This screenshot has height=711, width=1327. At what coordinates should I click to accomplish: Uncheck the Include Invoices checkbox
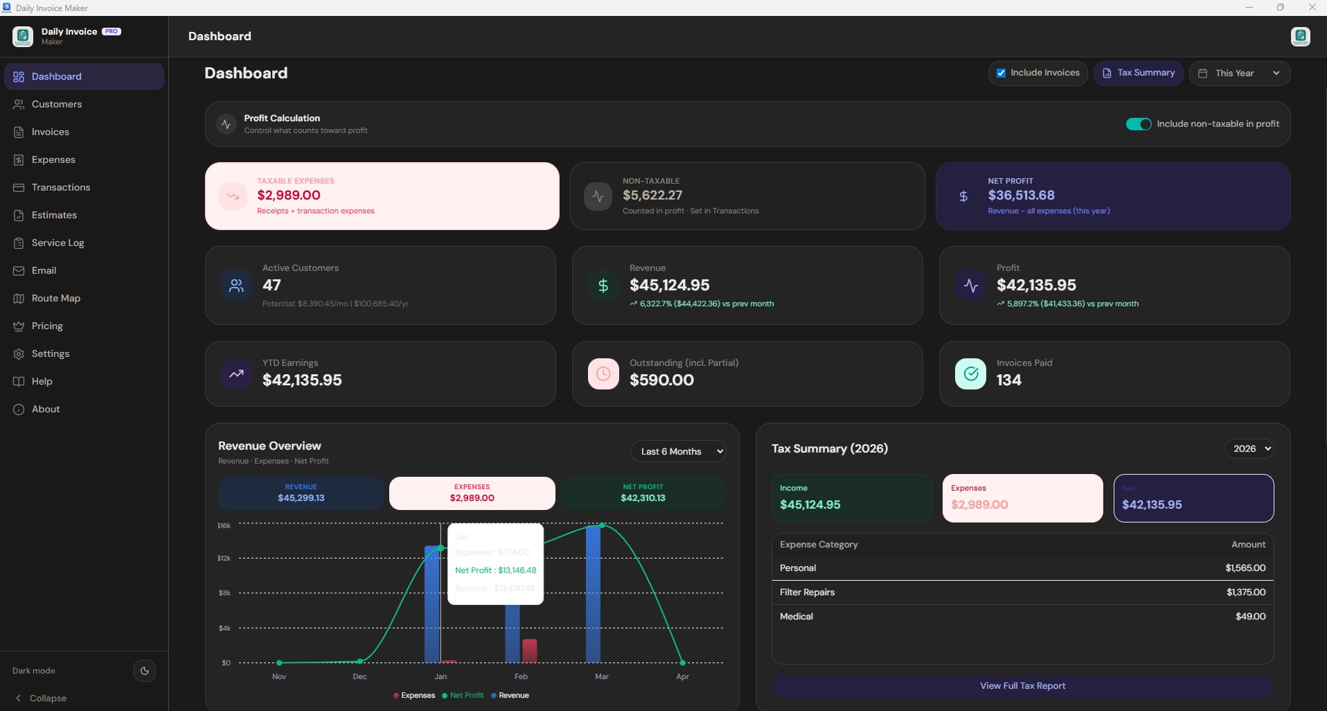click(x=1001, y=73)
